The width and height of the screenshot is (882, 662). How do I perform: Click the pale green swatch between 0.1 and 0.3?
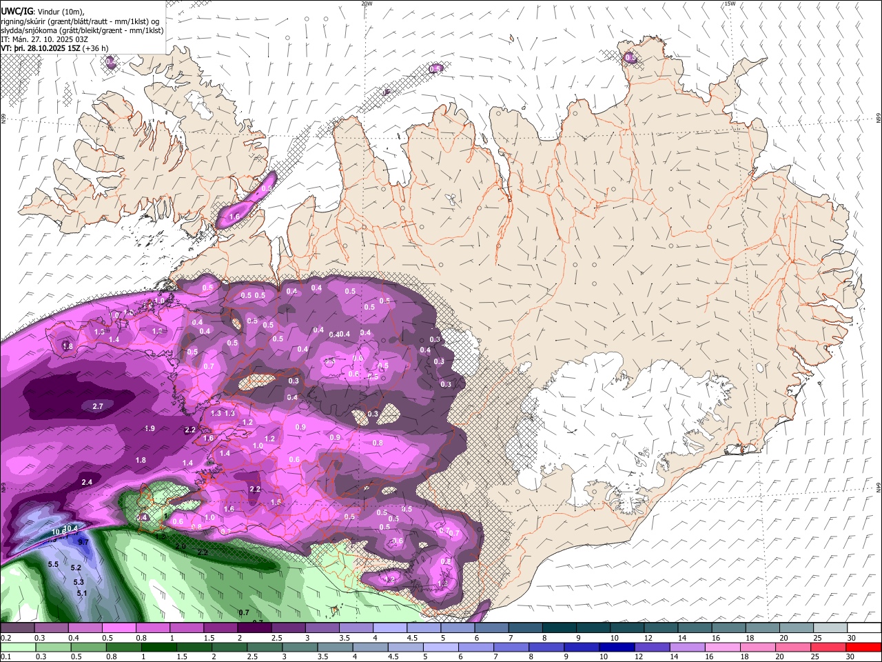tap(17, 648)
